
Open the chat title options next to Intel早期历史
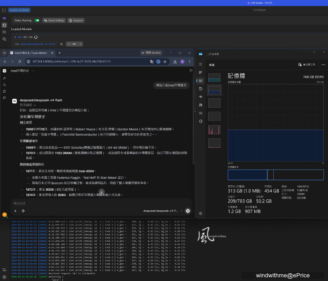point(33,71)
